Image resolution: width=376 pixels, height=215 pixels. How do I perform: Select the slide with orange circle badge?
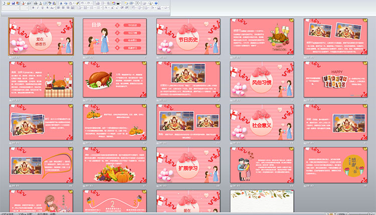click(335, 165)
